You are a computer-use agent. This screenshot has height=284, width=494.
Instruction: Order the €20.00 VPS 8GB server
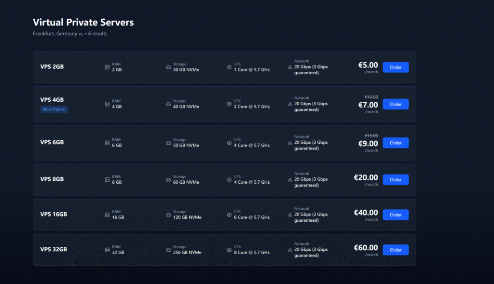click(x=395, y=179)
